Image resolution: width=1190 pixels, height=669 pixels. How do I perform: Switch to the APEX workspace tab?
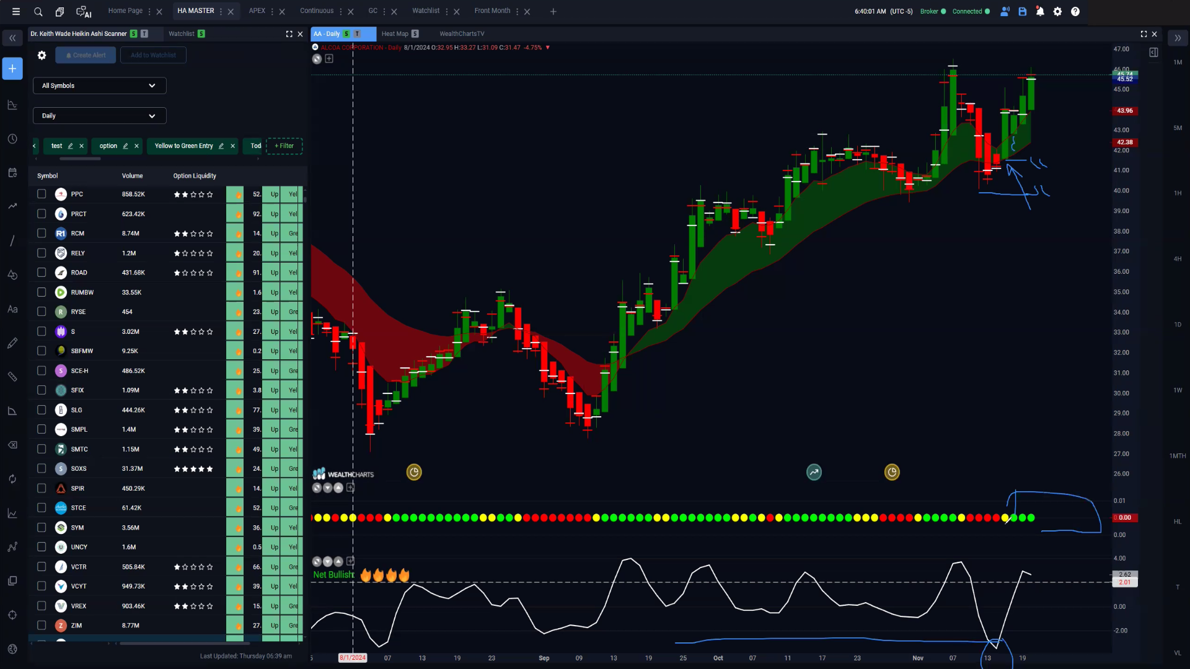(257, 11)
